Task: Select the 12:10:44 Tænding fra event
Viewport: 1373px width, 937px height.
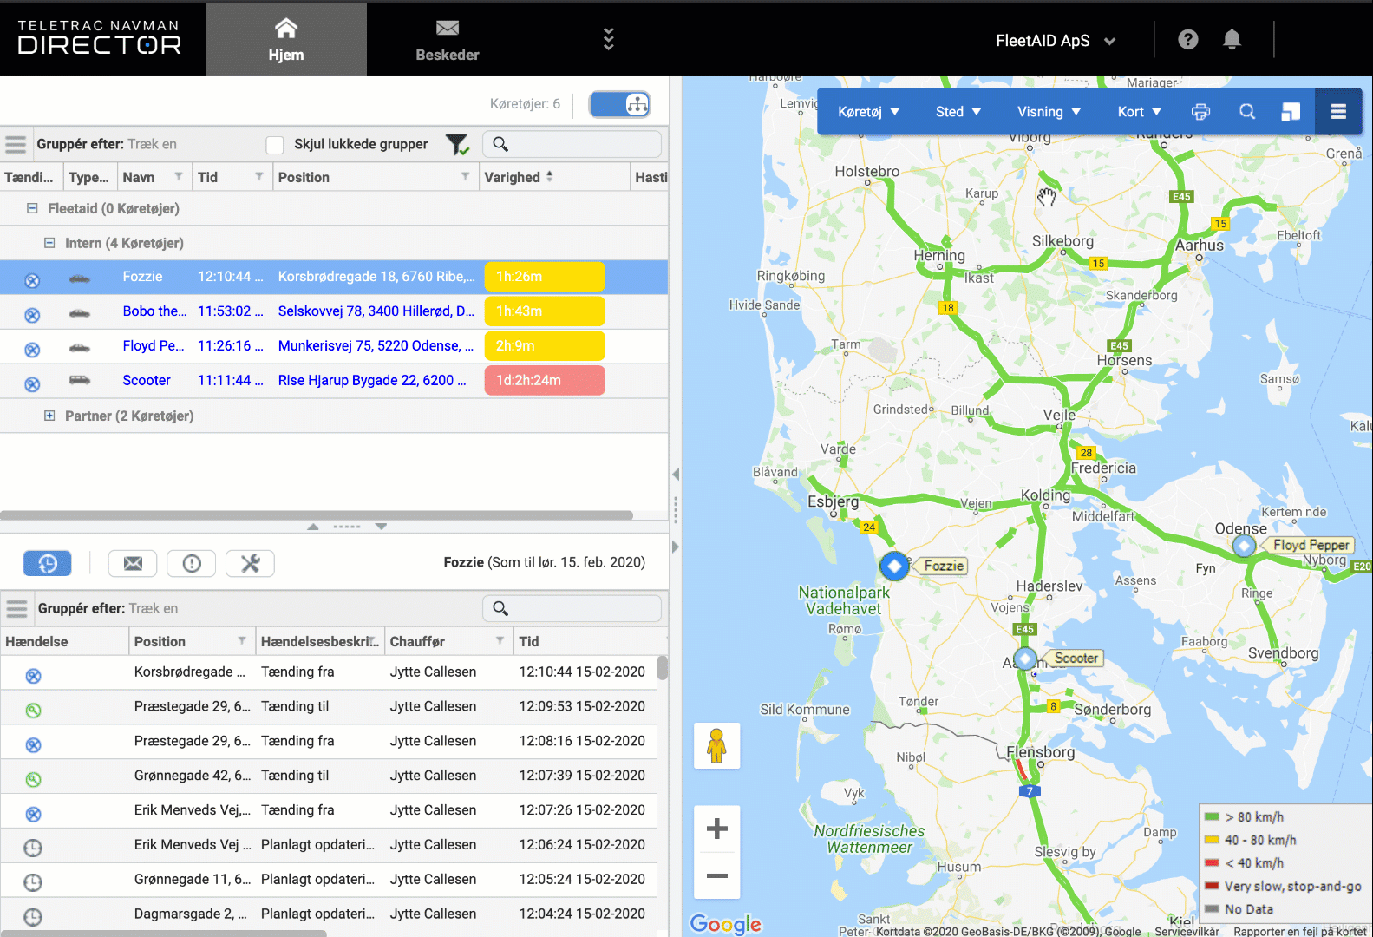Action: click(x=329, y=672)
